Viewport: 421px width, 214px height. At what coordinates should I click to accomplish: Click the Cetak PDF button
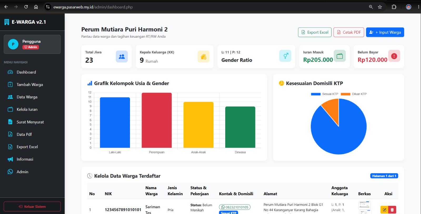pos(349,32)
